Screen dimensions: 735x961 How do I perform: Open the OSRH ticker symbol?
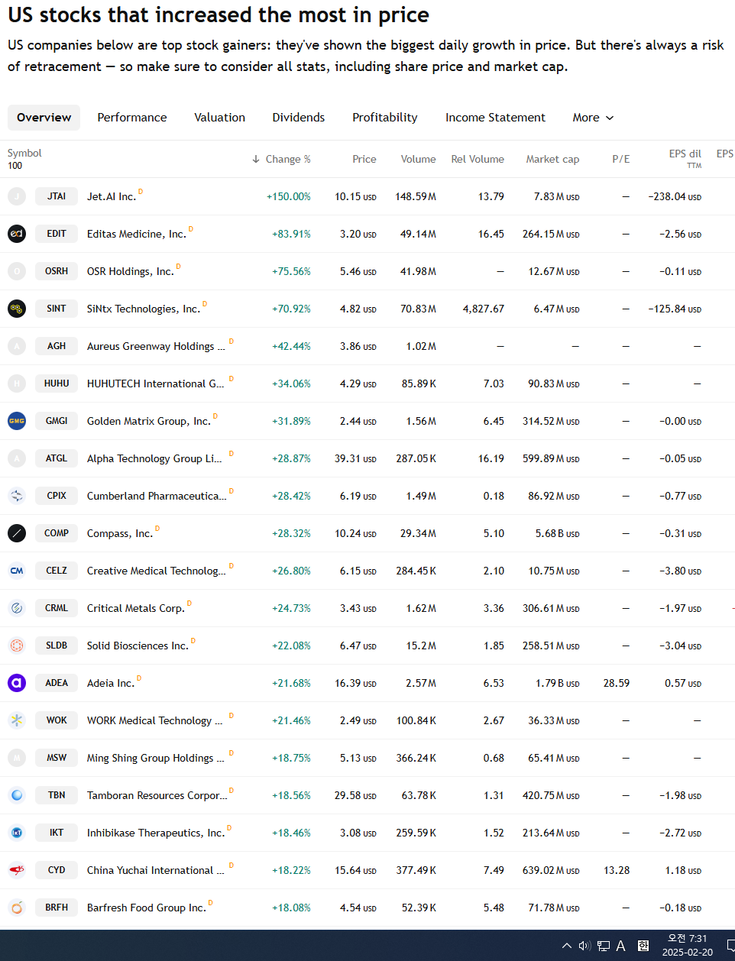point(57,271)
